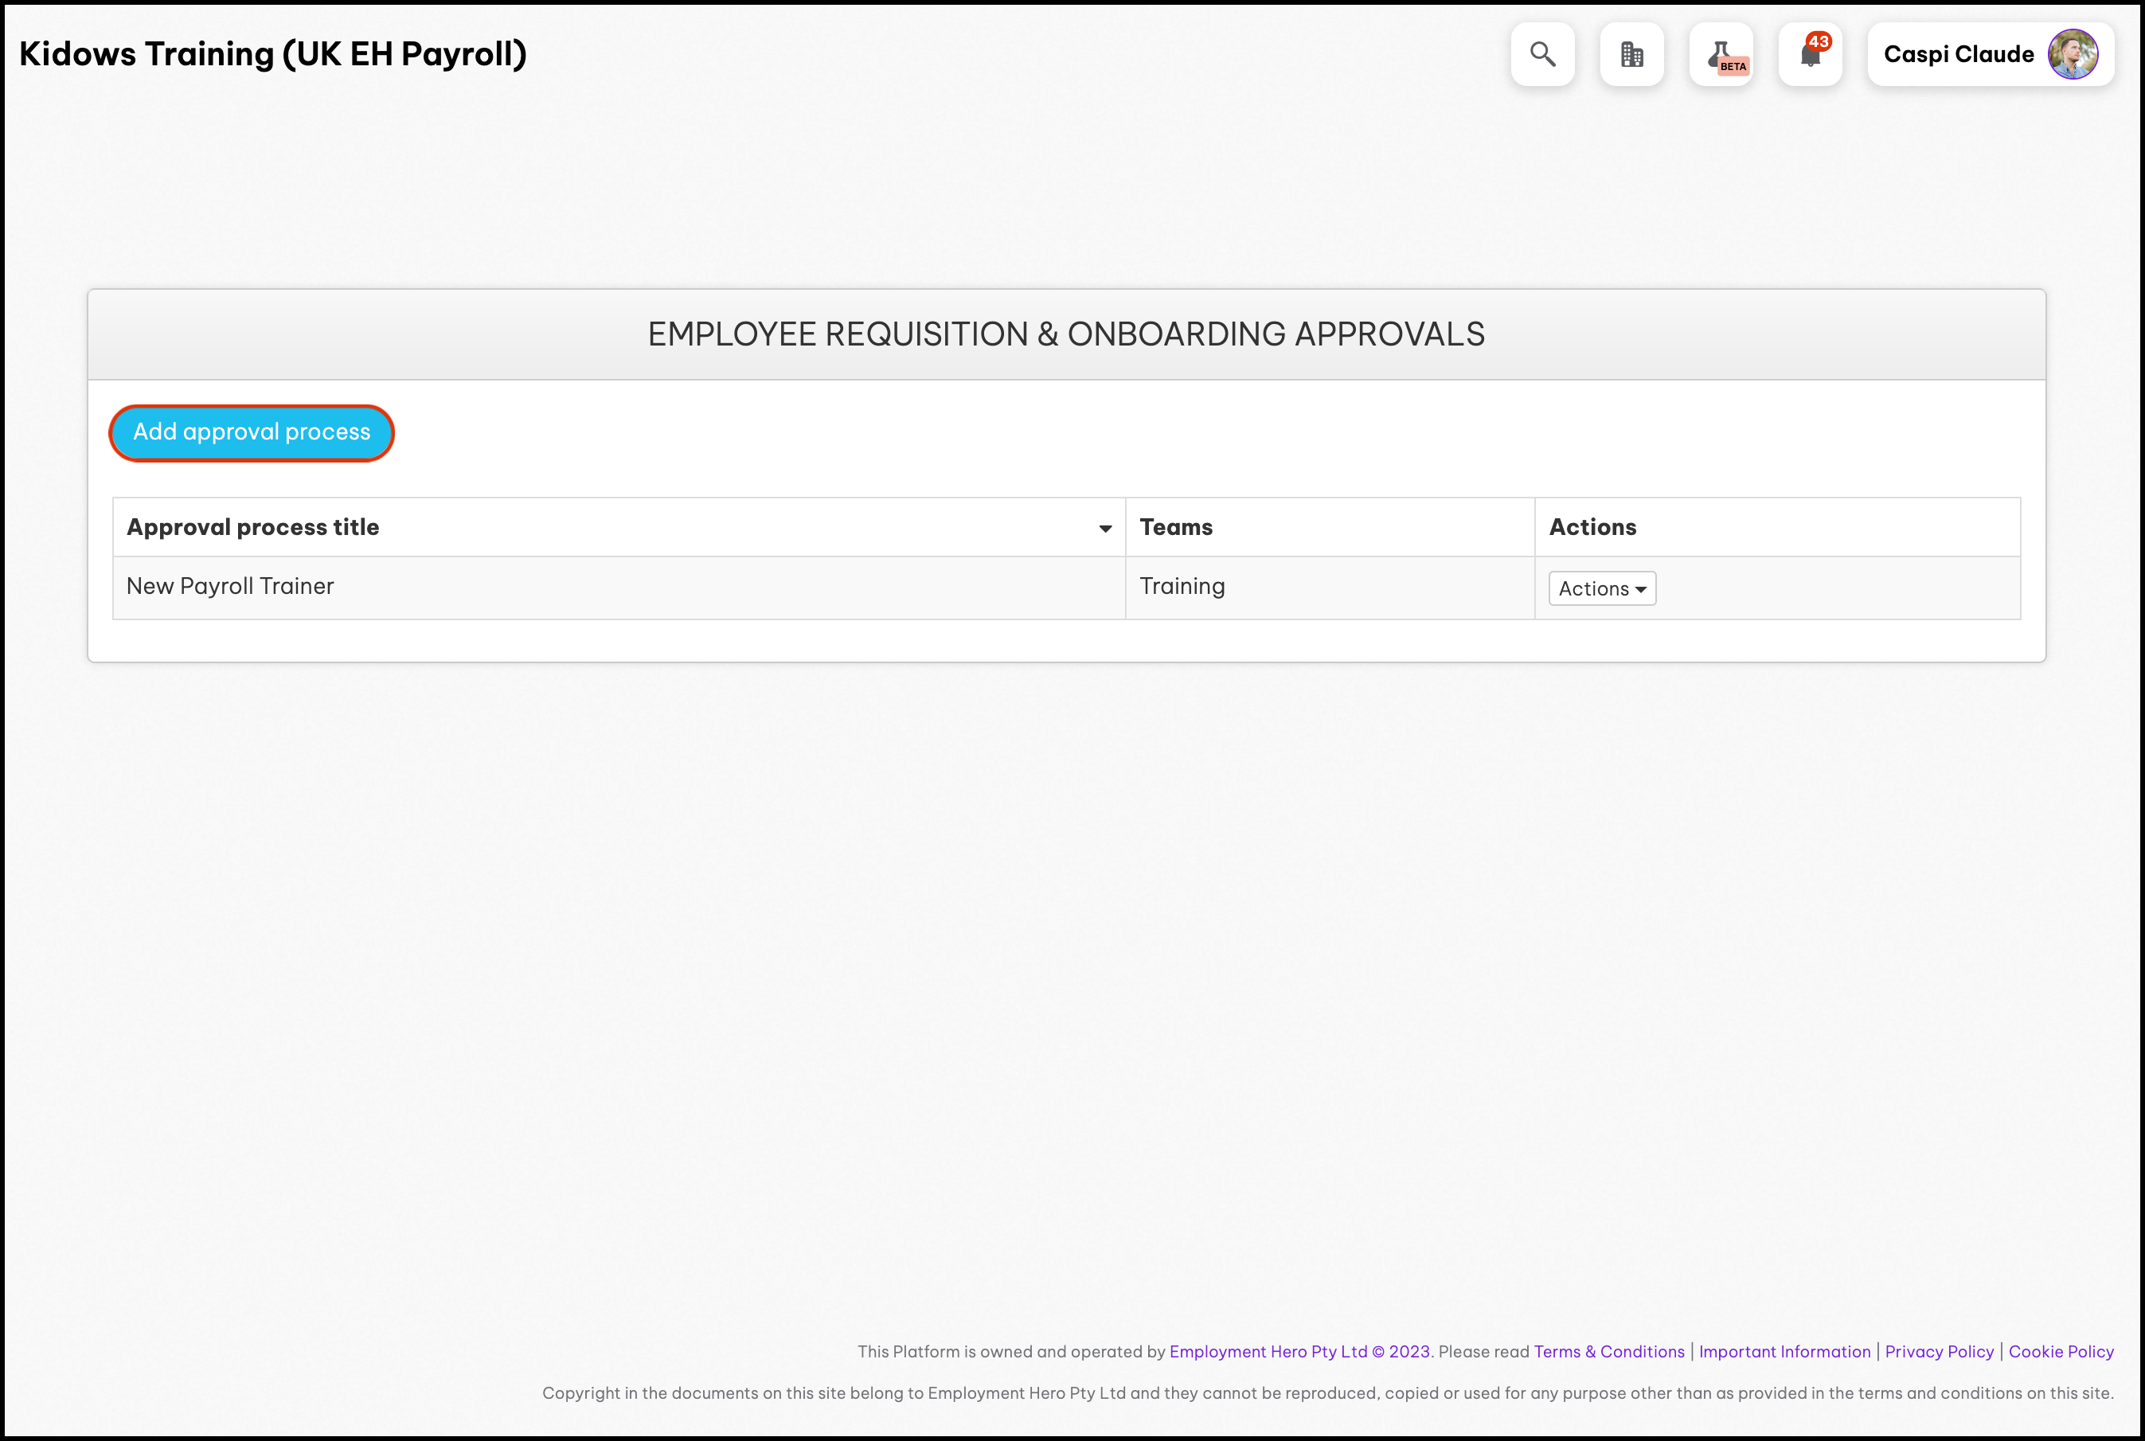Open the Caspi Claude user menu
Image resolution: width=2145 pixels, height=1441 pixels.
(1991, 54)
